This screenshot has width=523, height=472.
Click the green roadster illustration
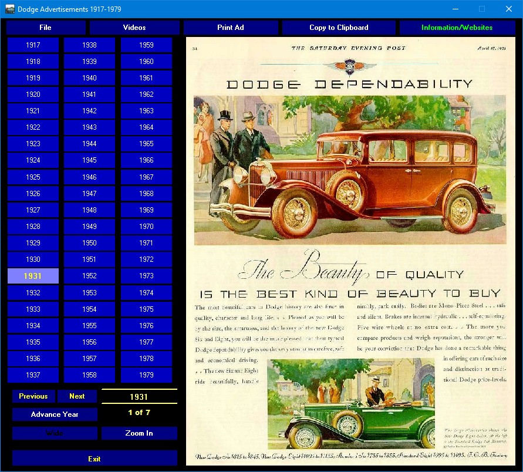[x=351, y=404]
